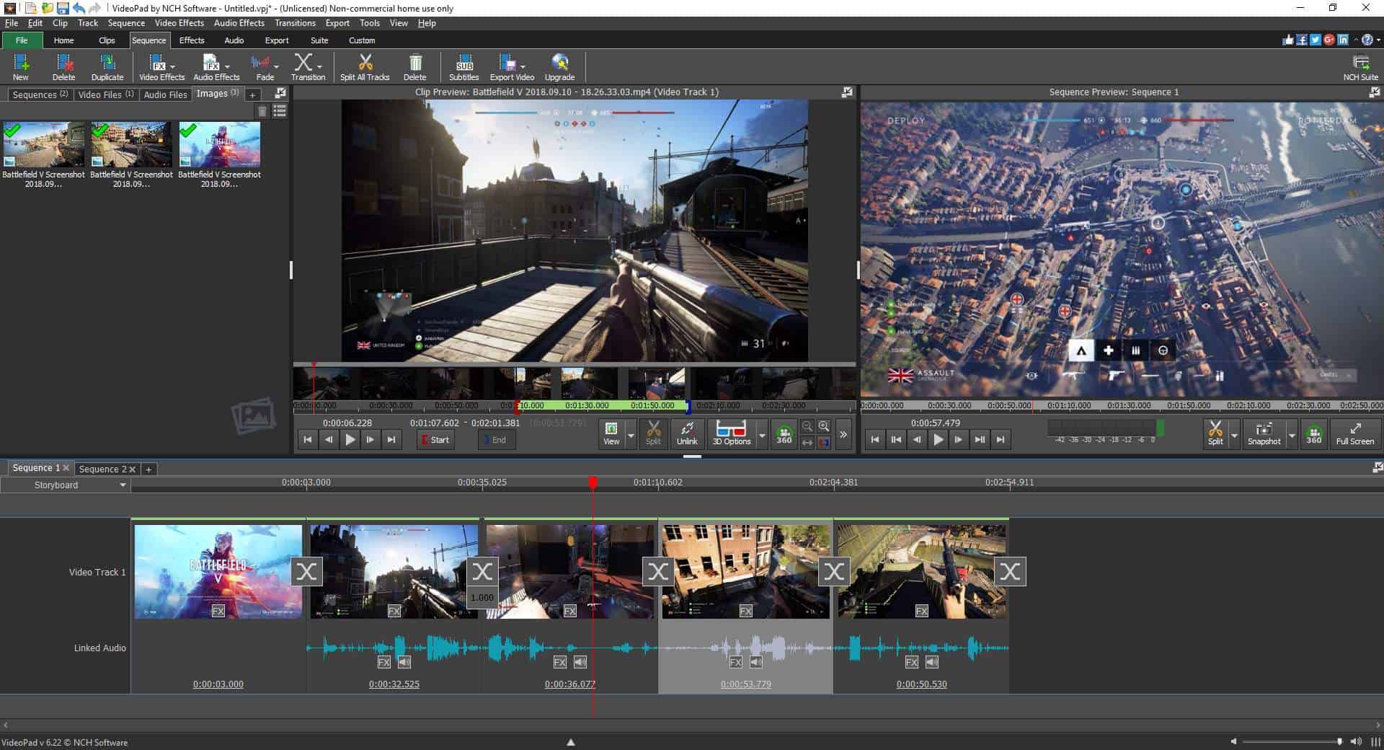Select the Video Files bin tab
The width and height of the screenshot is (1384, 750).
[x=105, y=94]
